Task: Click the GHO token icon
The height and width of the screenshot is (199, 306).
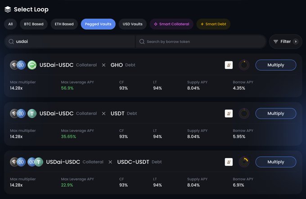Action: (x=32, y=65)
